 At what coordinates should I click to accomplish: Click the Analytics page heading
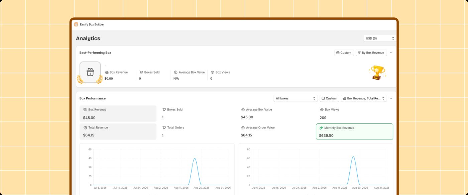[88, 38]
